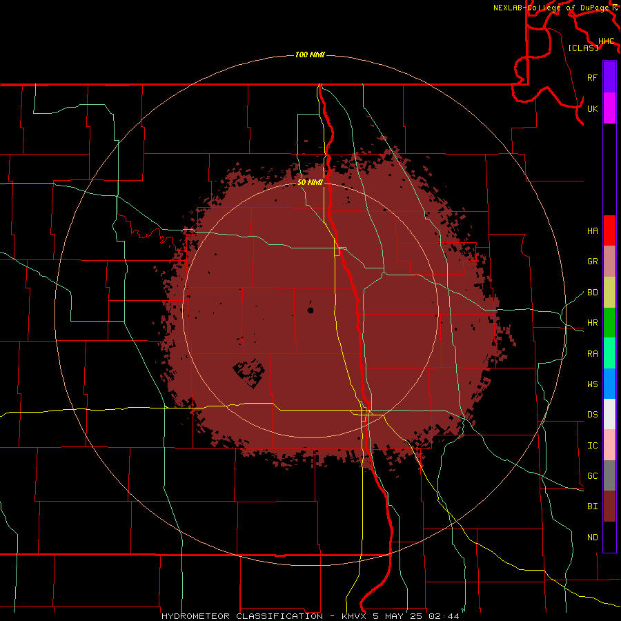Click the ND legend label
This screenshot has width=621, height=621.
coord(592,538)
